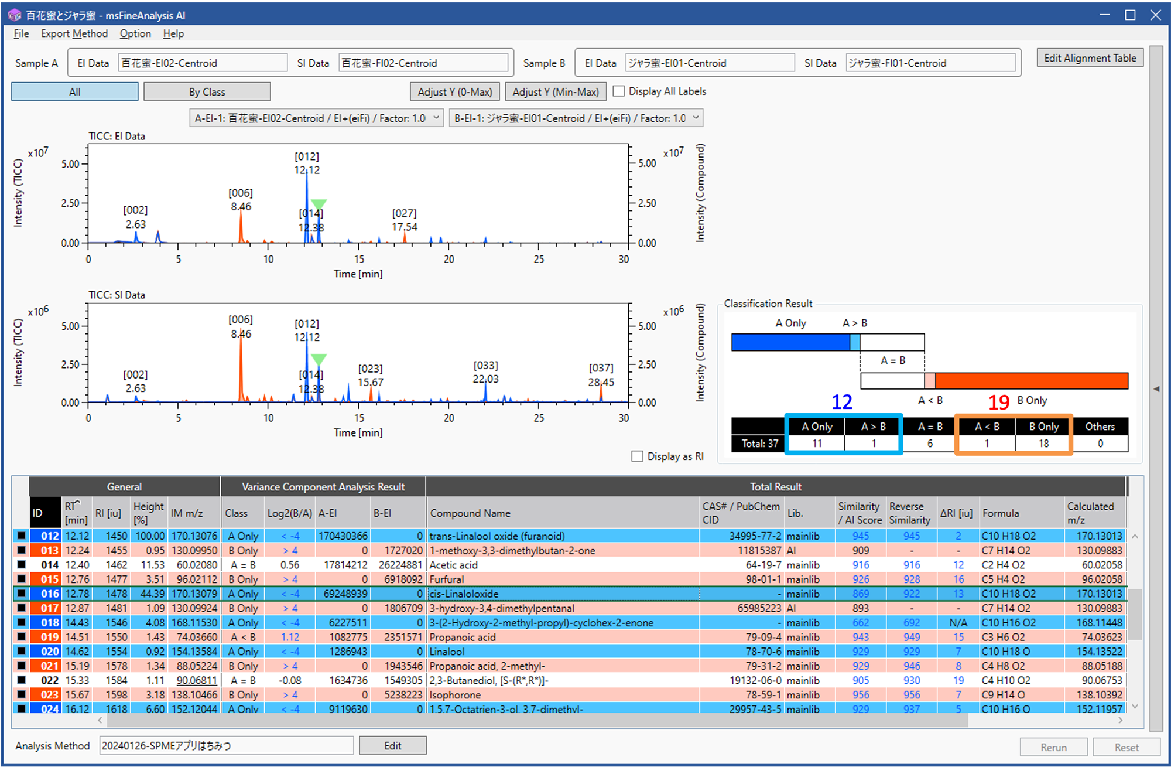The width and height of the screenshot is (1171, 767).
Task: Collapse the right side panel arrow
Action: [1156, 388]
